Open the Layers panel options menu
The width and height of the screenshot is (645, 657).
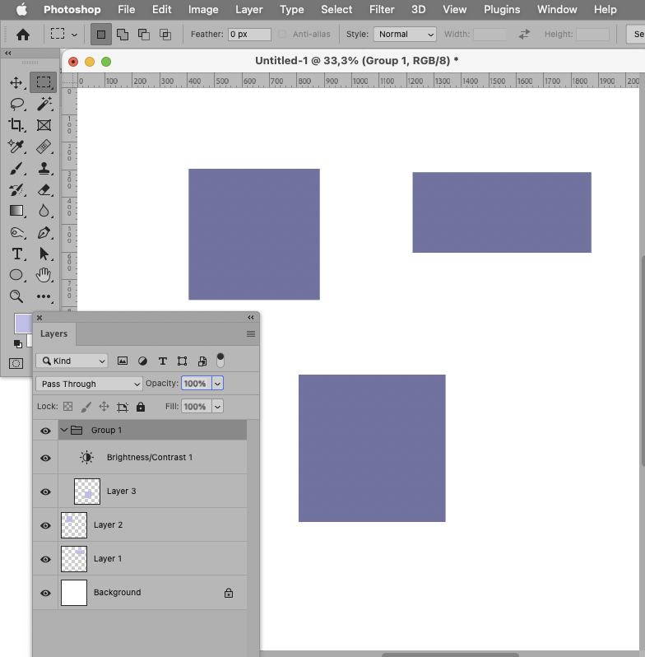[x=251, y=334]
